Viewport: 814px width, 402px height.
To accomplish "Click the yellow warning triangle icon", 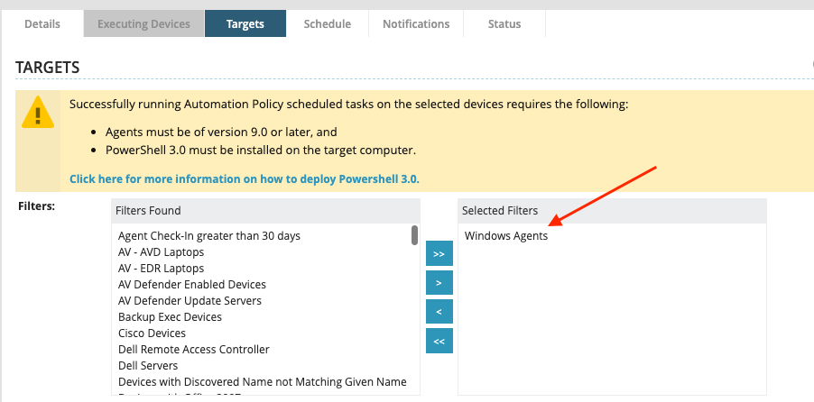I will (38, 114).
